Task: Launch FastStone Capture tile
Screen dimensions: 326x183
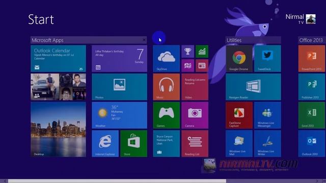Action: [239, 115]
